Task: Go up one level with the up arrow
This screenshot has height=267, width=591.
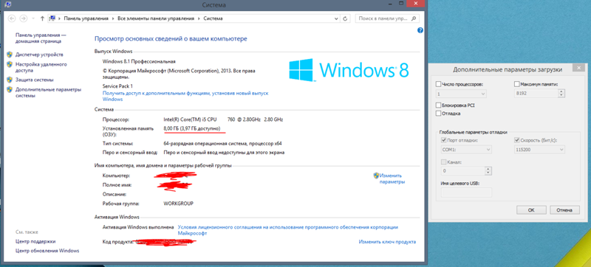Action: [x=42, y=18]
